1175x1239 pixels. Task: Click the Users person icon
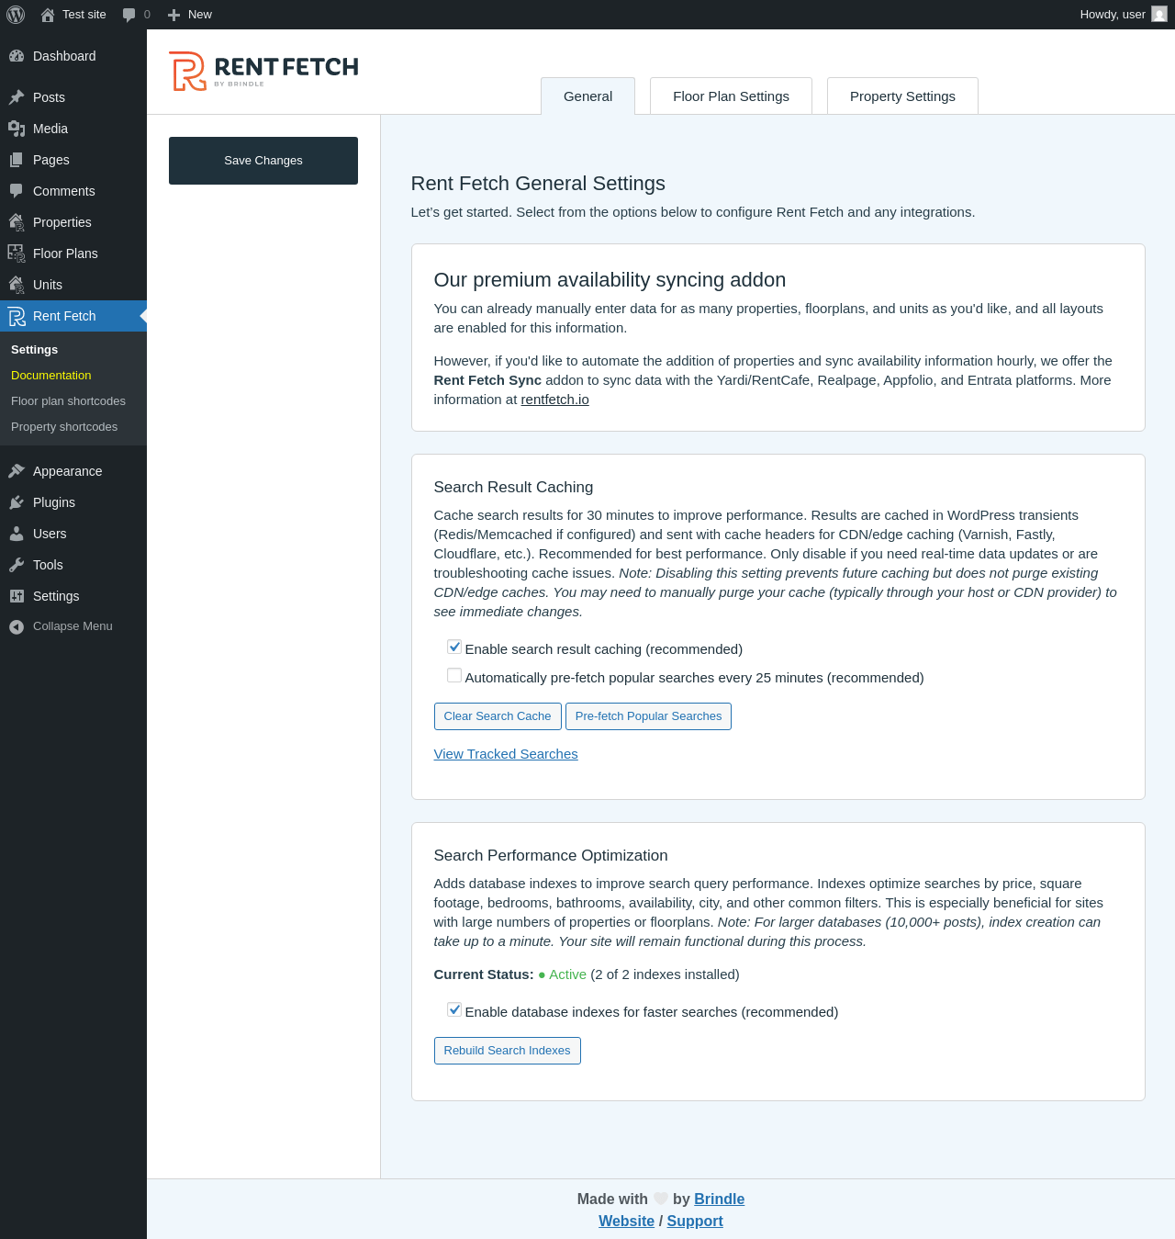pos(17,534)
